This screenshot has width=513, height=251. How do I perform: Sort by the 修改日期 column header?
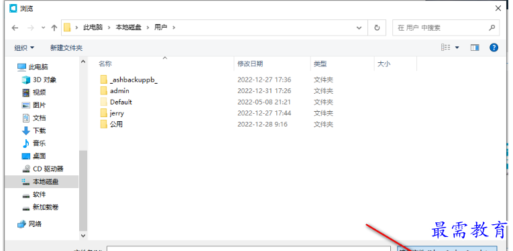(250, 64)
